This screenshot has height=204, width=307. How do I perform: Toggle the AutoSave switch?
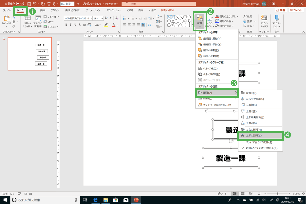click(20, 4)
